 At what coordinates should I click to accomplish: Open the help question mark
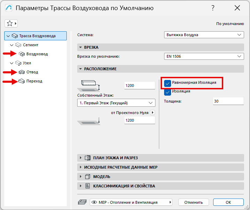pyautogui.click(x=213, y=8)
